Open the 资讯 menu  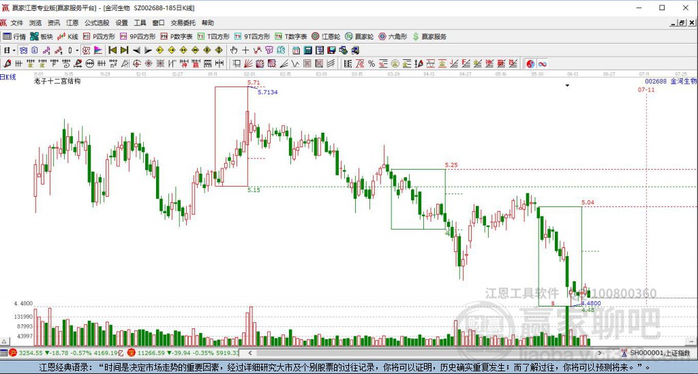tap(54, 22)
